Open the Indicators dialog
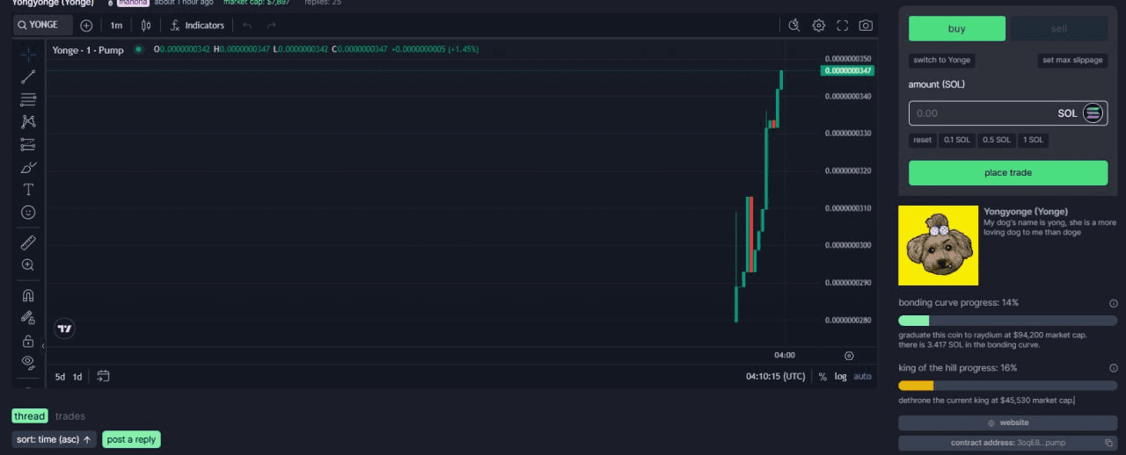Screen dimensions: 1126x455 [198, 25]
